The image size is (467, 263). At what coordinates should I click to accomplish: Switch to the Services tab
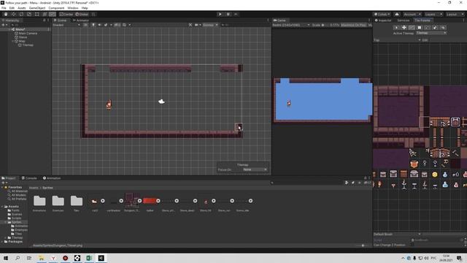coord(404,20)
